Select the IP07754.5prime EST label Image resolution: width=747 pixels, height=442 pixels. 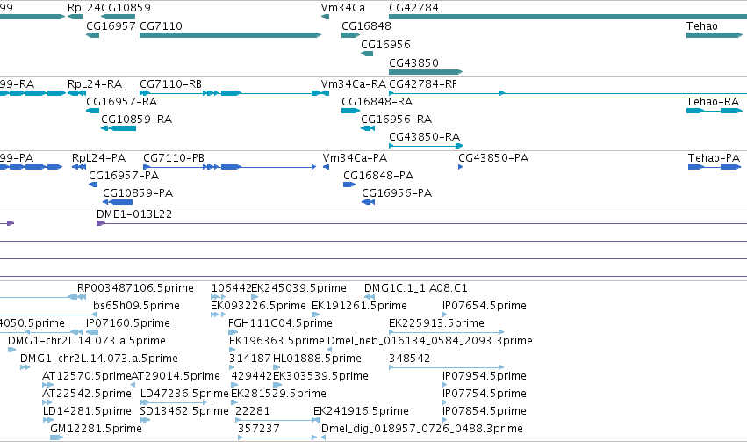coord(485,394)
